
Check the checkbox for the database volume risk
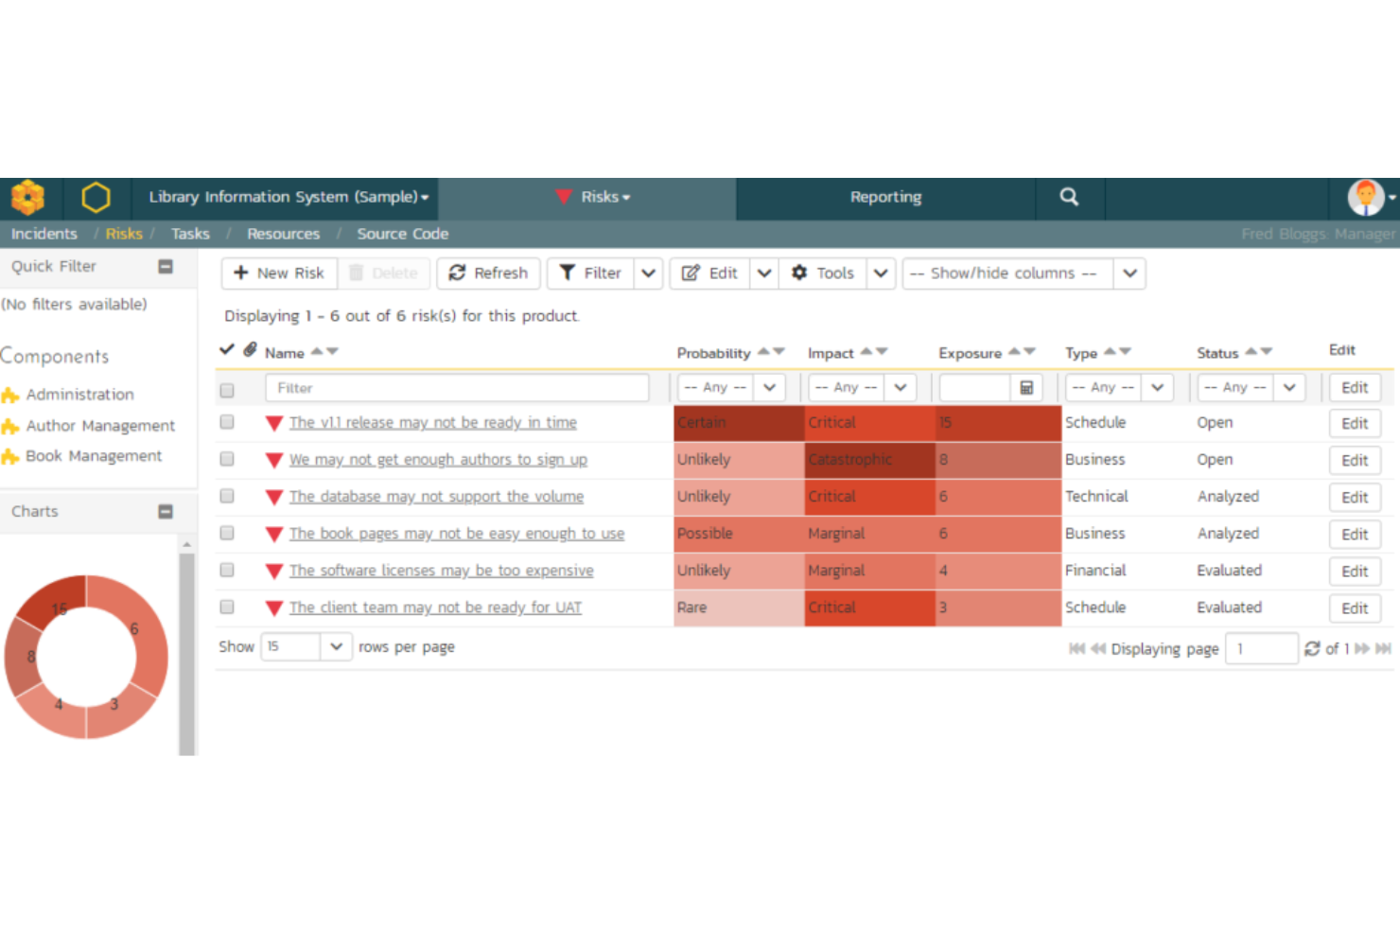[x=226, y=496]
